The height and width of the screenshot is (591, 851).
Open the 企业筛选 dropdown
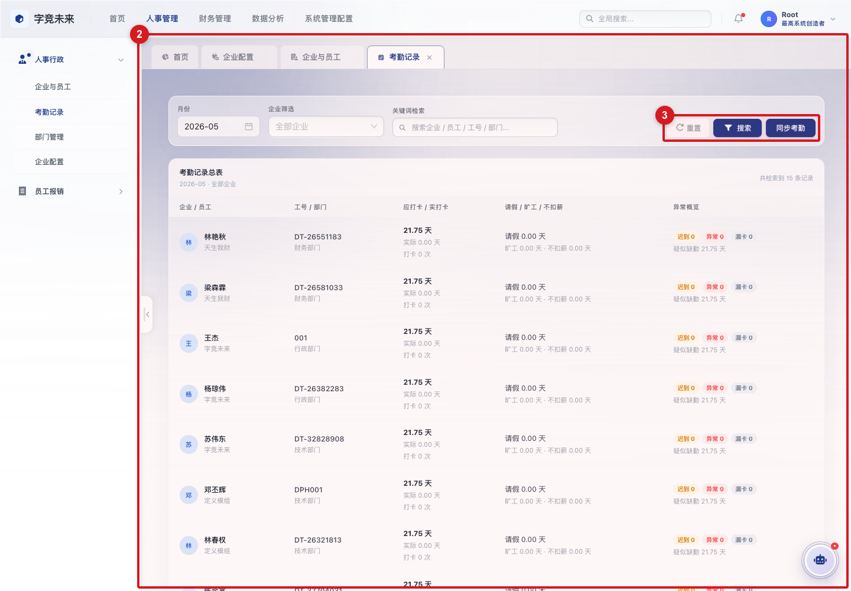(326, 126)
